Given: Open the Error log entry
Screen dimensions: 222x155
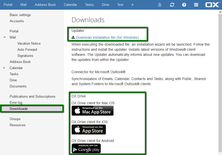Looking at the screenshot, I should pyautogui.click(x=16, y=102).
